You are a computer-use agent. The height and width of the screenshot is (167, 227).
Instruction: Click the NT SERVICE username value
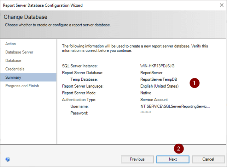(175, 106)
